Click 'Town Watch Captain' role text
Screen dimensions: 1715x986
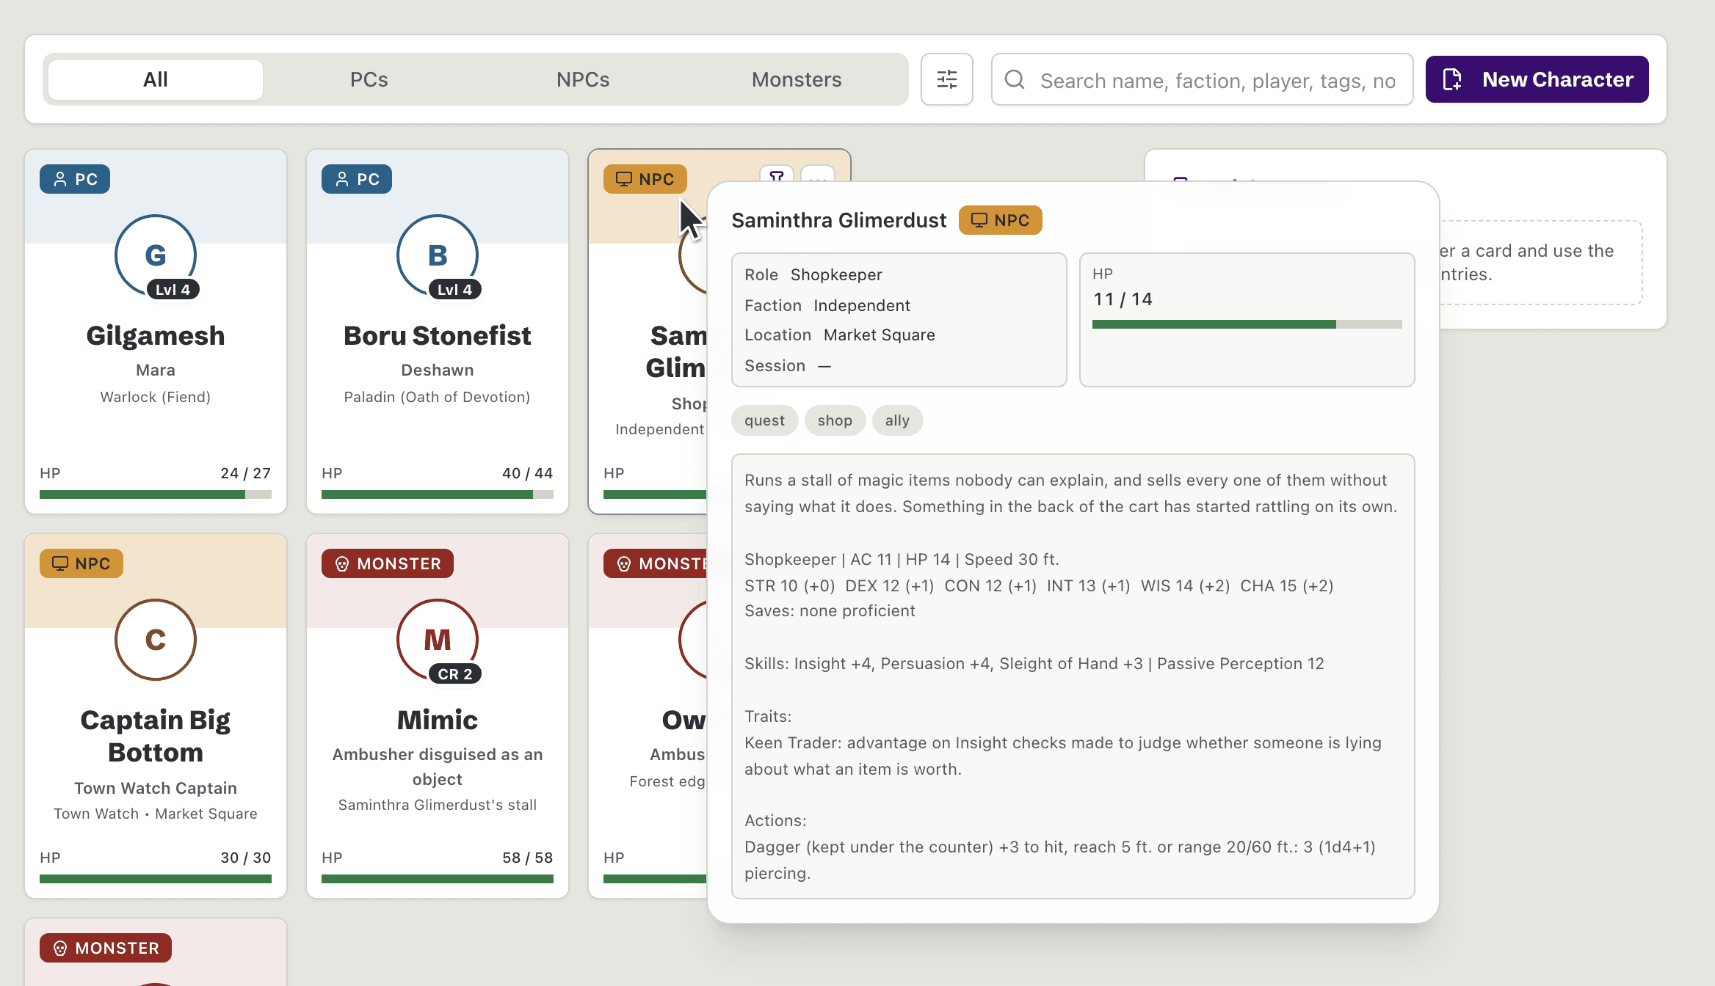156,788
